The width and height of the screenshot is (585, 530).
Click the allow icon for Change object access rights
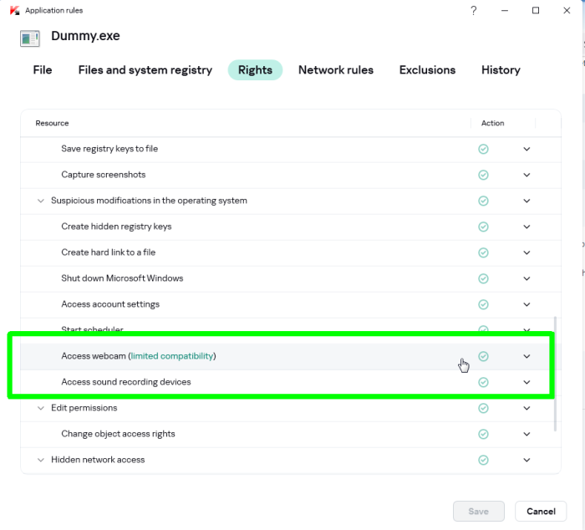coord(483,434)
